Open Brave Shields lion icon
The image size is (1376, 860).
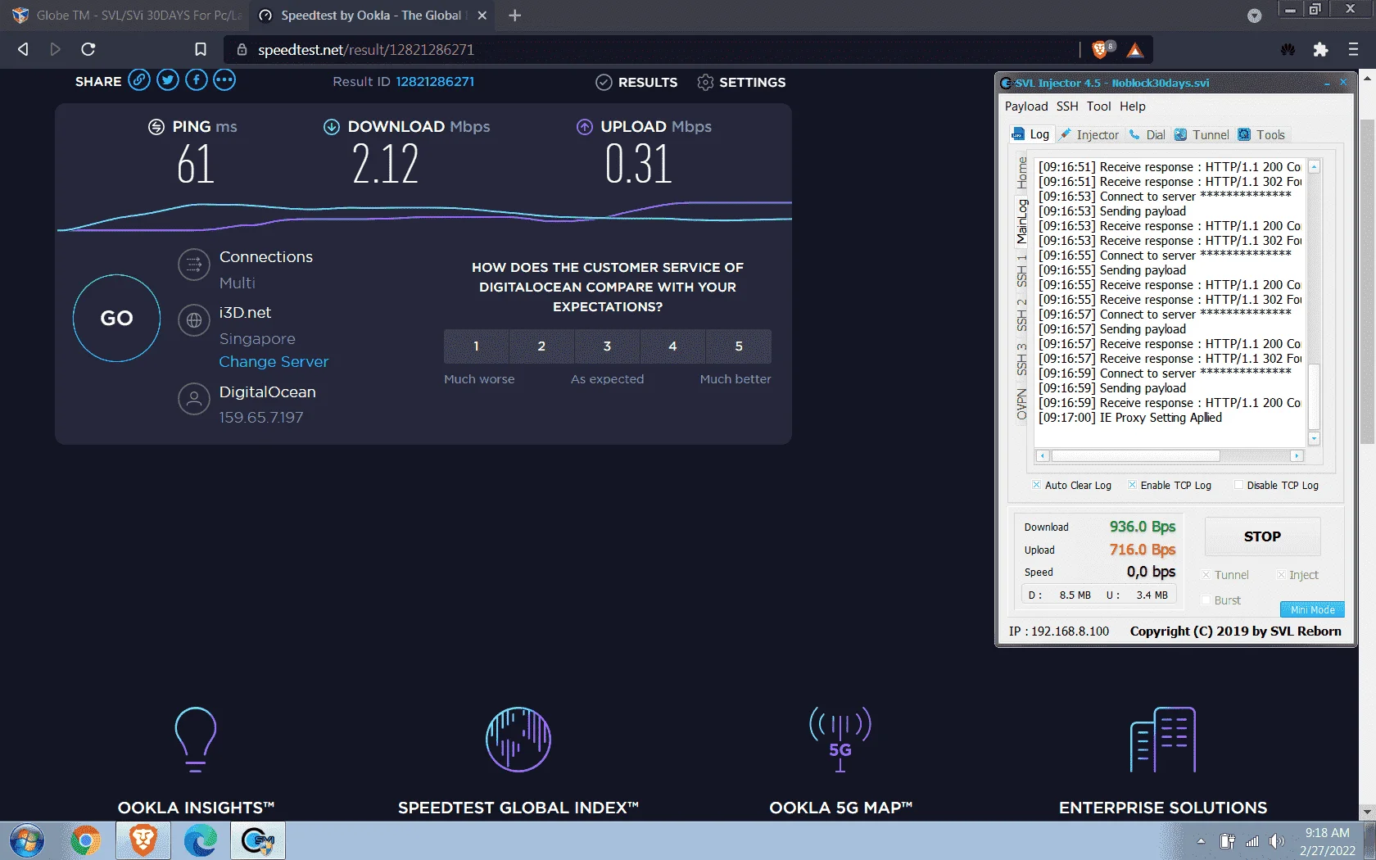pos(1102,50)
